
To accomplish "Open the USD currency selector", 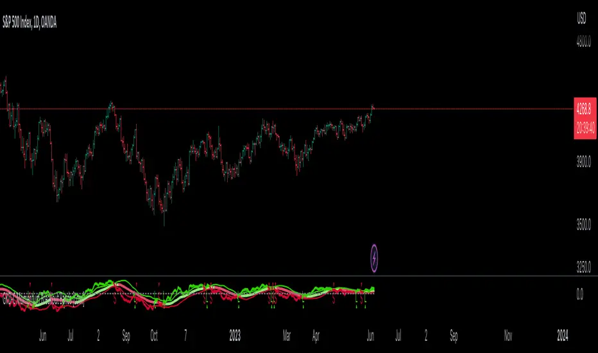I will [581, 19].
